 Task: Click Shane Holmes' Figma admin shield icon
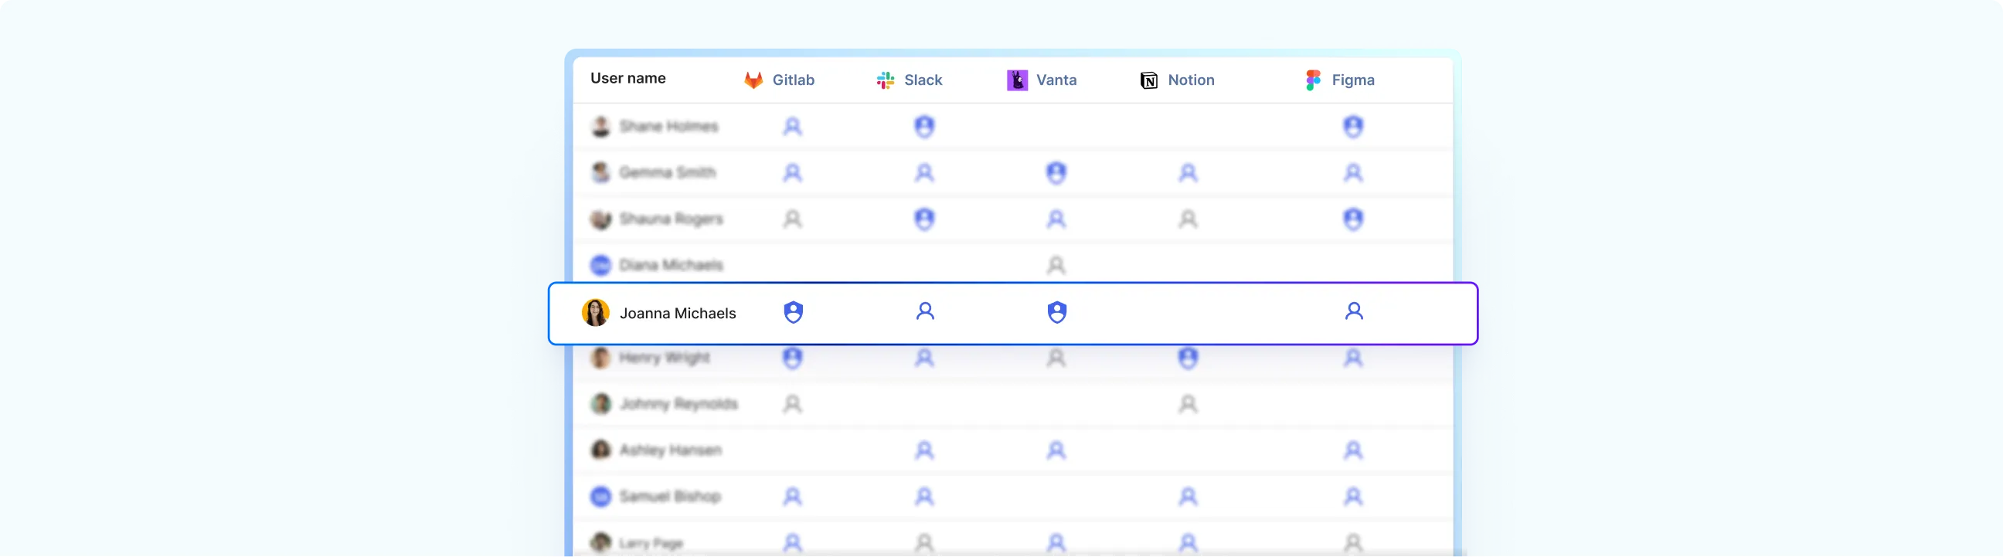[1353, 127]
